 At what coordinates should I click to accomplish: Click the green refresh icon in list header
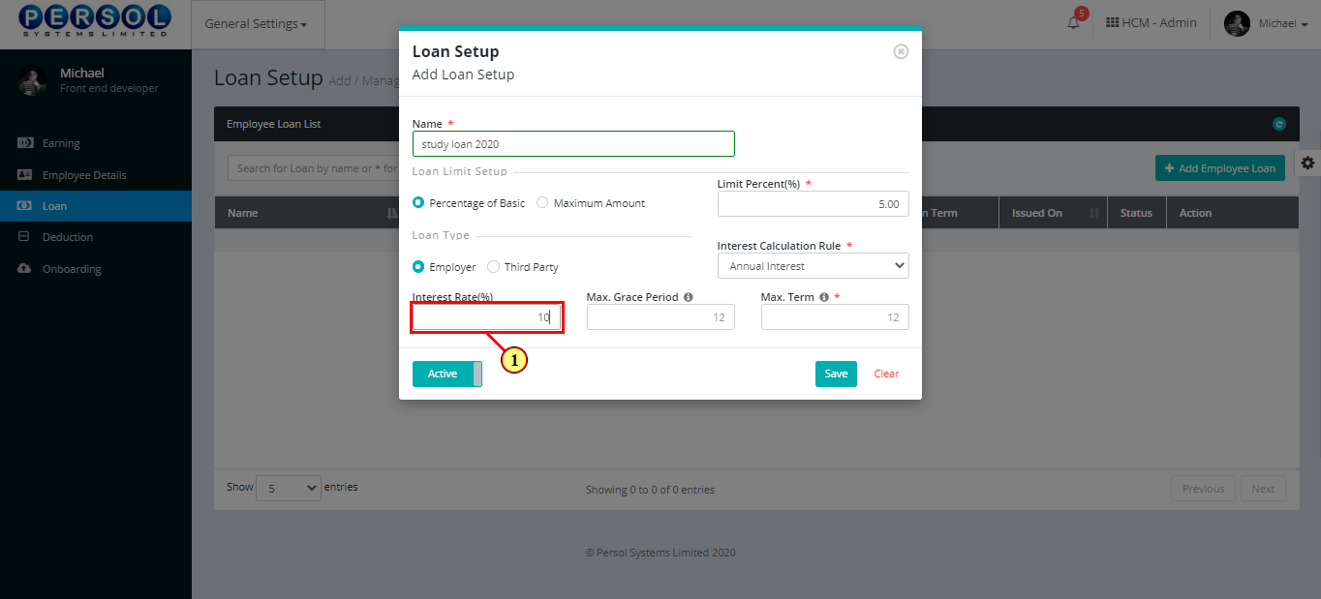(1279, 124)
